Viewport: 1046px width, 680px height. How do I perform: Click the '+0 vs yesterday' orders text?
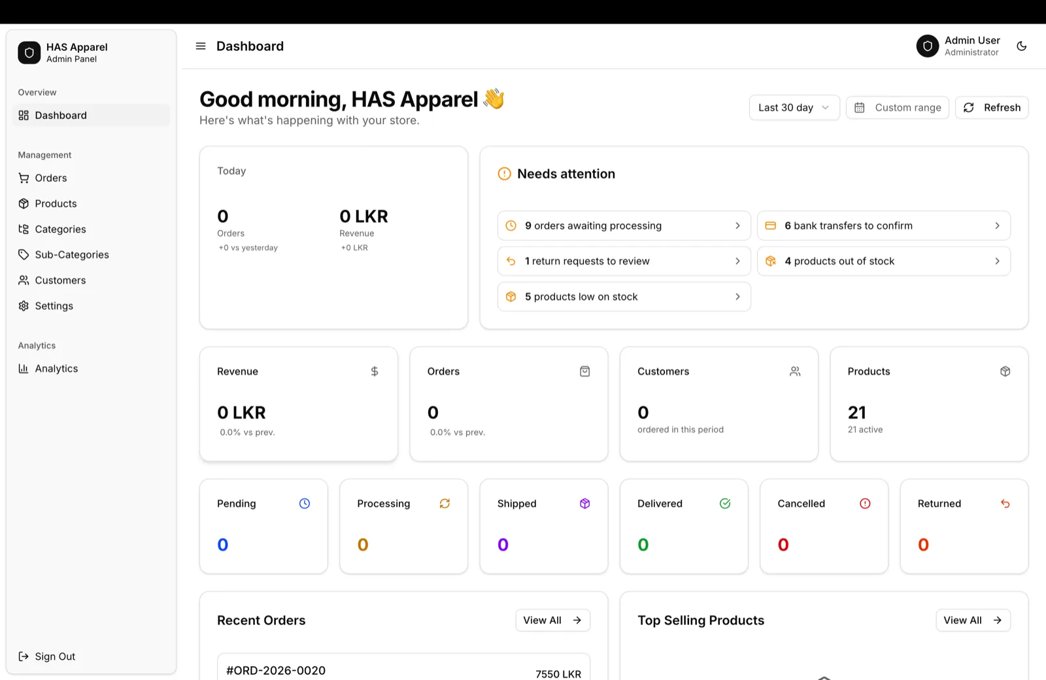tap(248, 248)
